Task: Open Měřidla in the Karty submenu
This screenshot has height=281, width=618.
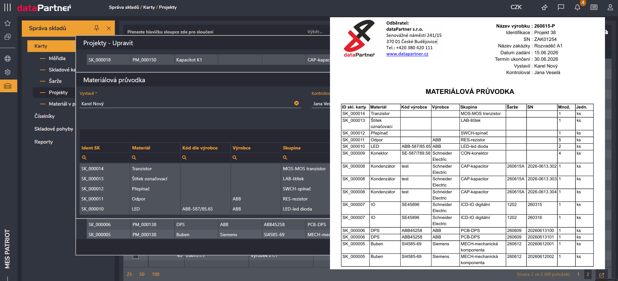Action: (57, 58)
